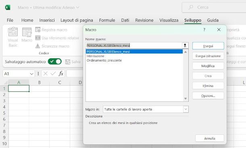
Task: Click the dialog help question mark
Action: [204, 30]
